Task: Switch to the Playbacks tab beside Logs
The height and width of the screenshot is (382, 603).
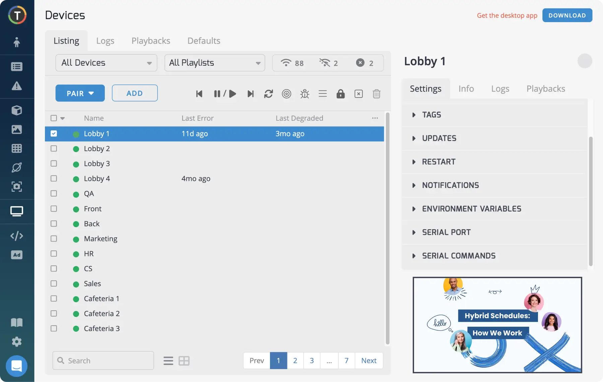Action: pos(151,41)
